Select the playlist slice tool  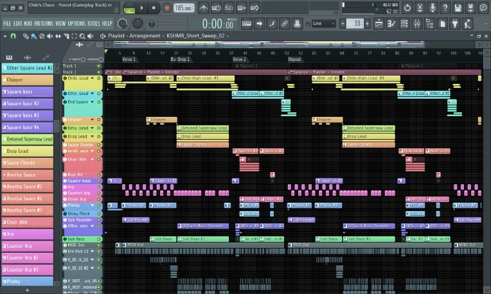click(x=66, y=37)
